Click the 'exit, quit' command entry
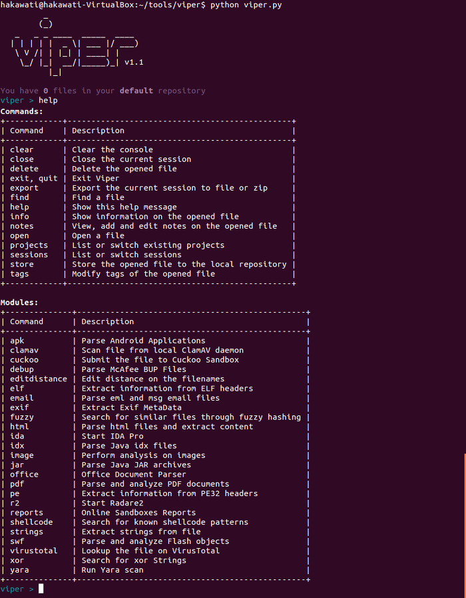Image resolution: width=466 pixels, height=598 pixels. click(34, 178)
